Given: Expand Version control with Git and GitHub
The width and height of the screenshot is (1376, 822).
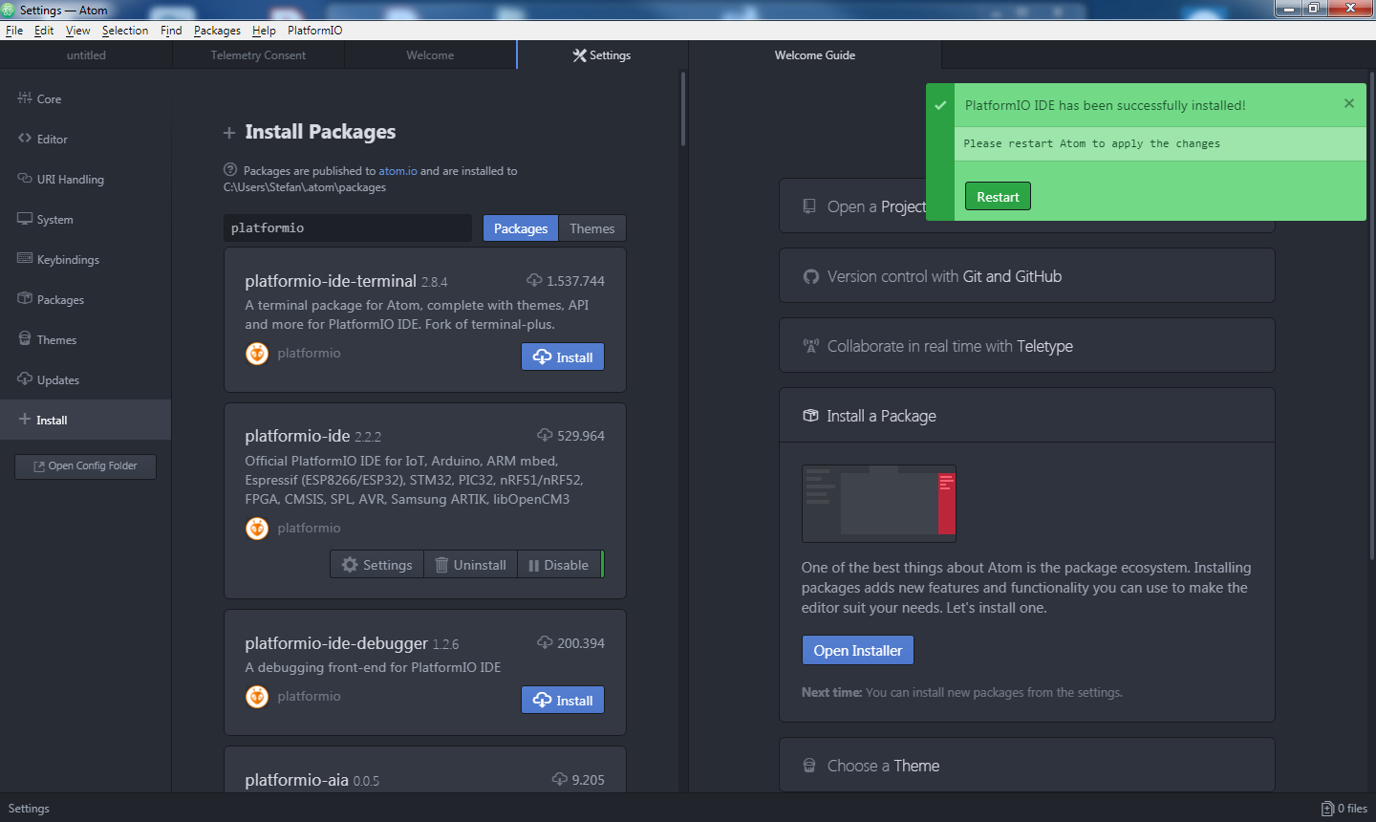Looking at the screenshot, I should 1027,276.
